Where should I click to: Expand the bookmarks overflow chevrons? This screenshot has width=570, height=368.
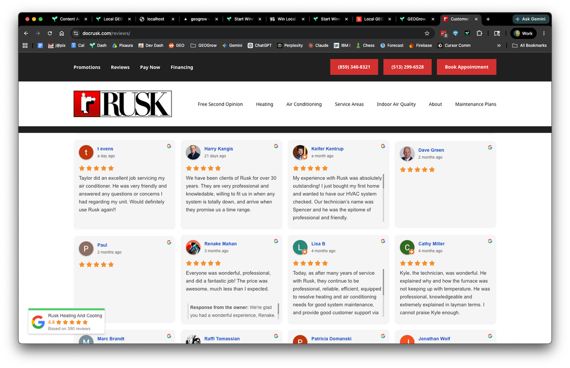pyautogui.click(x=499, y=46)
